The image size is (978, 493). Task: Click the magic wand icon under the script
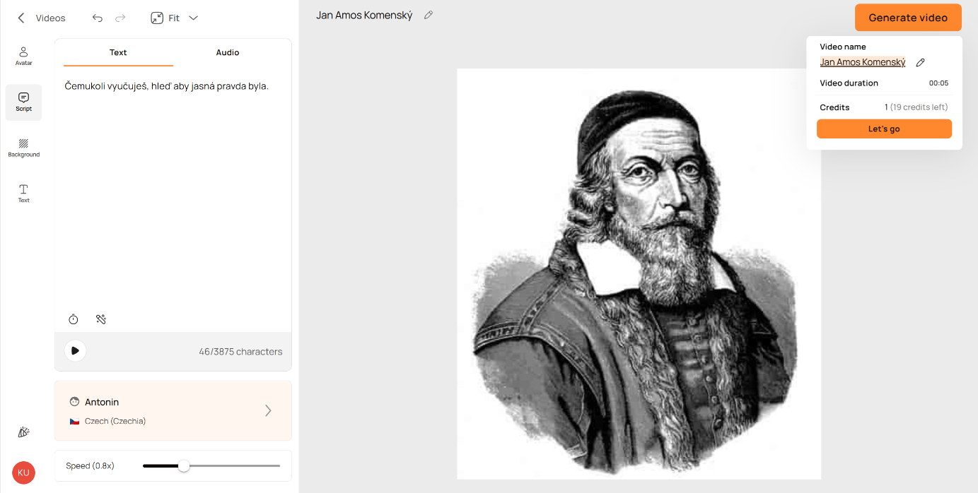(x=101, y=319)
